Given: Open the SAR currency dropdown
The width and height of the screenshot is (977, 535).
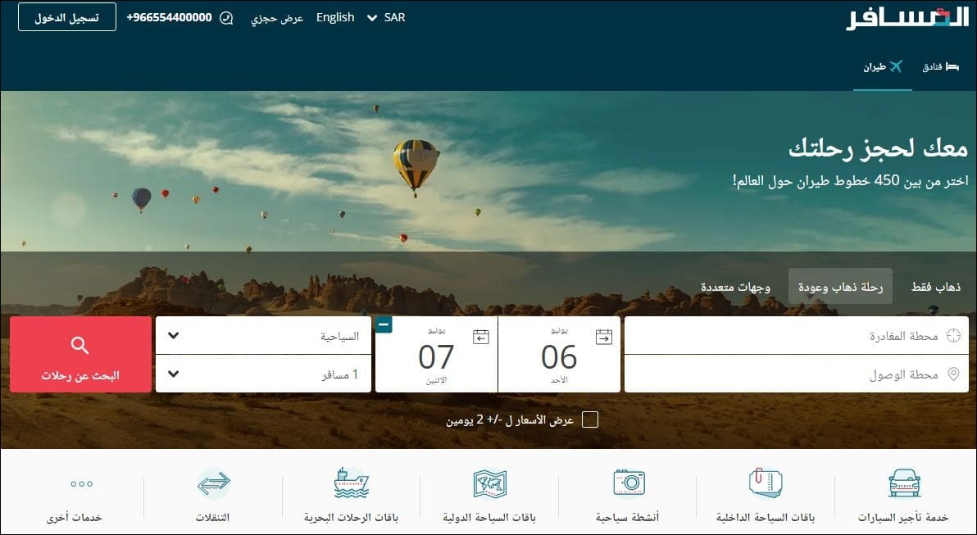Looking at the screenshot, I should (x=386, y=17).
